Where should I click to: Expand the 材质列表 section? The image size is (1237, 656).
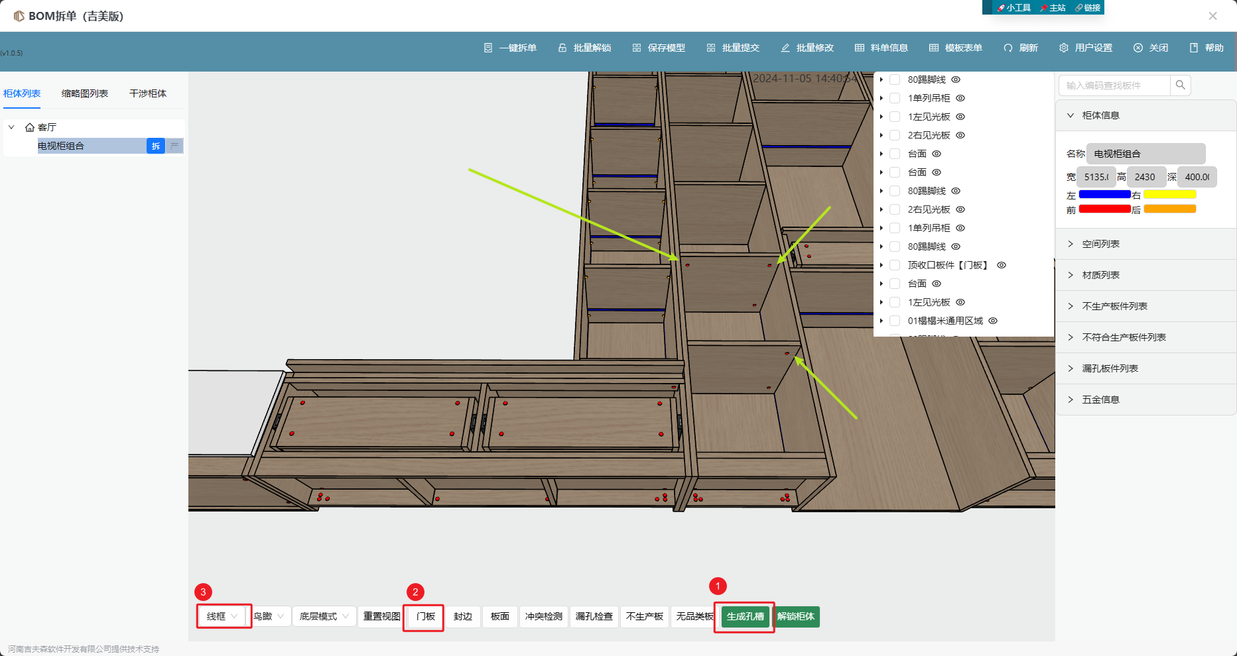tap(1101, 275)
